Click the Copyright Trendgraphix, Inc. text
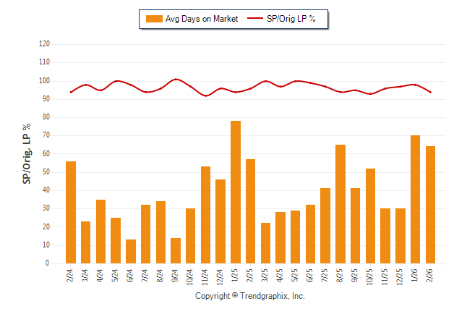This screenshot has height=314, width=467. tap(250, 297)
